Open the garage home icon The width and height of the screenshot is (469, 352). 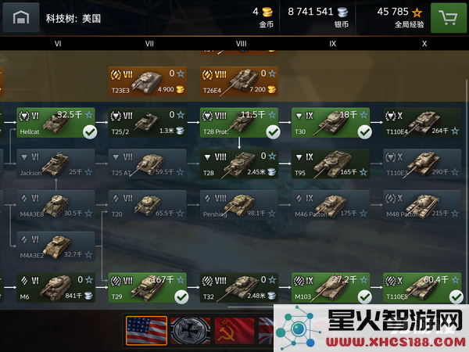21,17
